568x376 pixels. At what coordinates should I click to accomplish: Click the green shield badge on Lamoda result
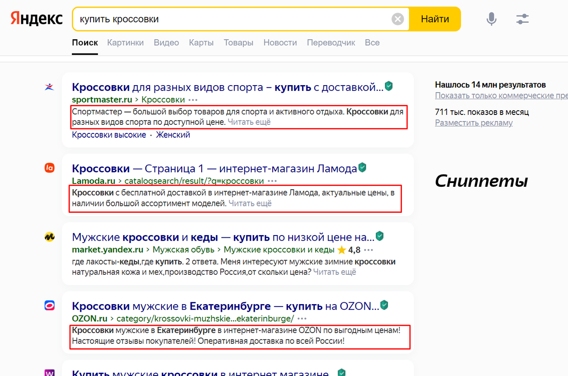(x=362, y=167)
